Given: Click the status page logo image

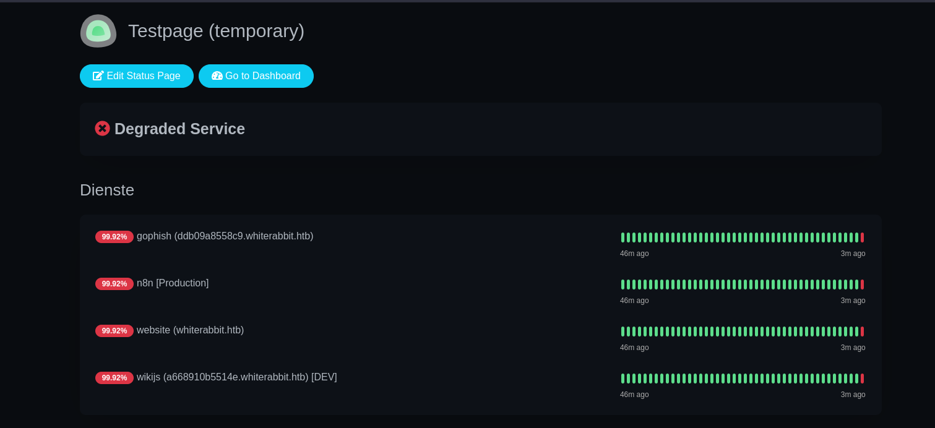Looking at the screenshot, I should click(x=98, y=31).
